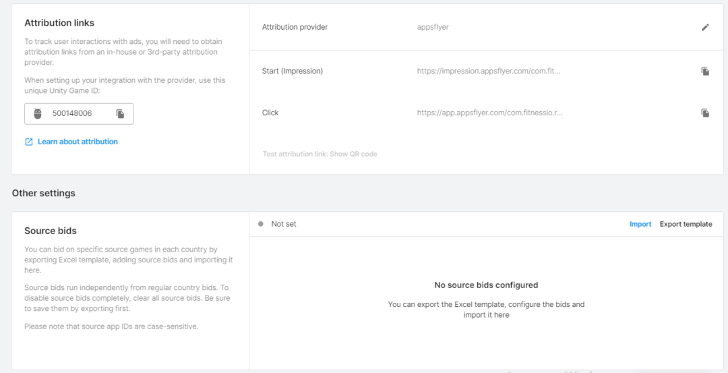The height and width of the screenshot is (373, 728).
Task: Edit the attribution provider with pencil icon
Action: click(x=705, y=28)
